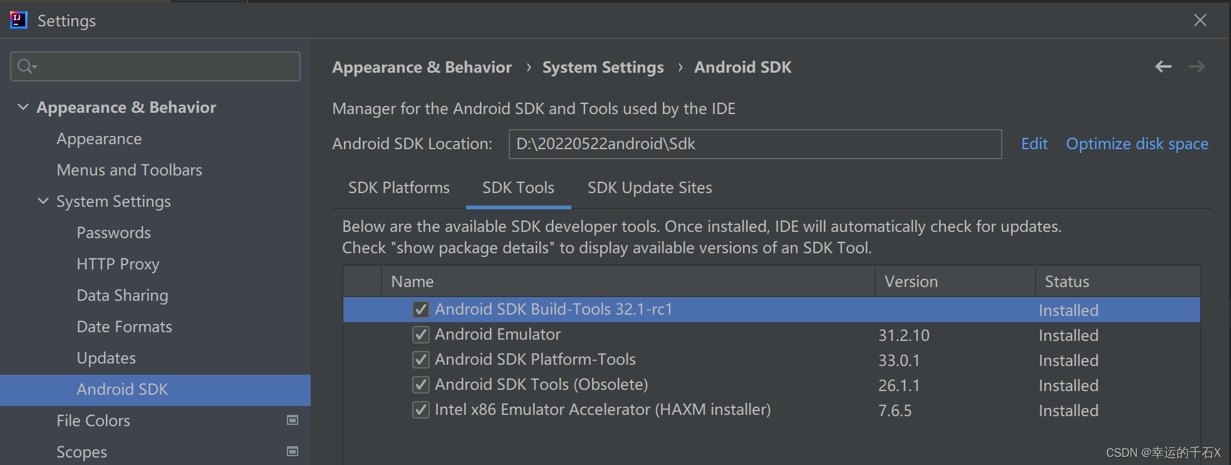Toggle Android SDK Platform-Tools checkbox
The height and width of the screenshot is (465, 1231).
pyautogui.click(x=421, y=360)
